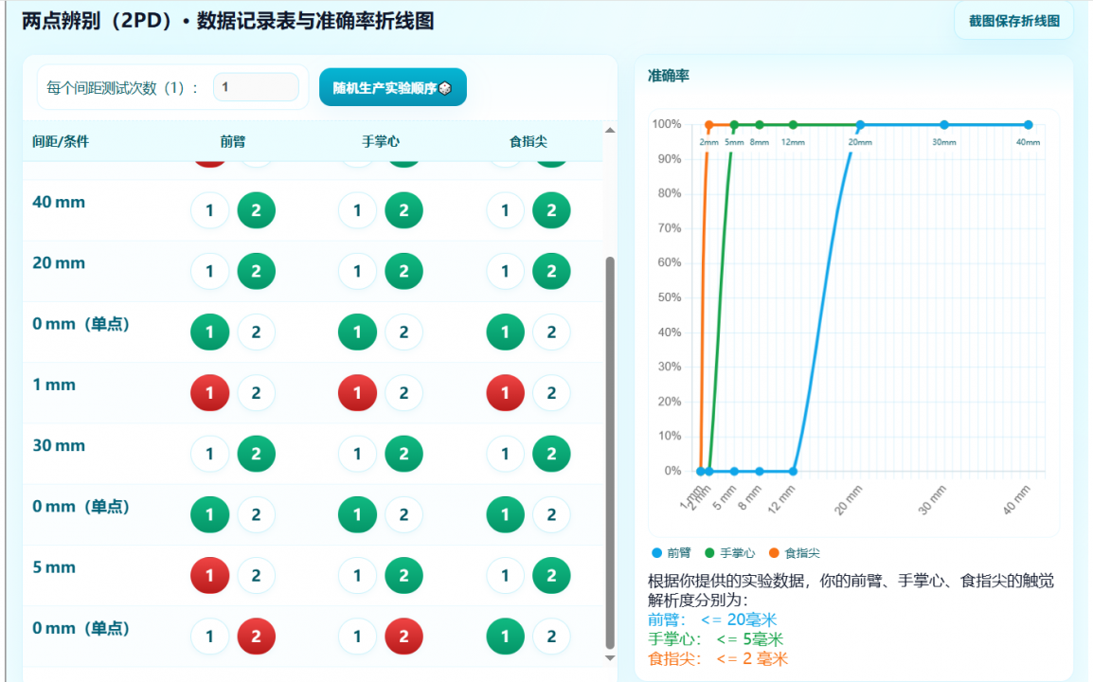
Task: Click the blue data point at 40mm
Action: click(x=1028, y=124)
